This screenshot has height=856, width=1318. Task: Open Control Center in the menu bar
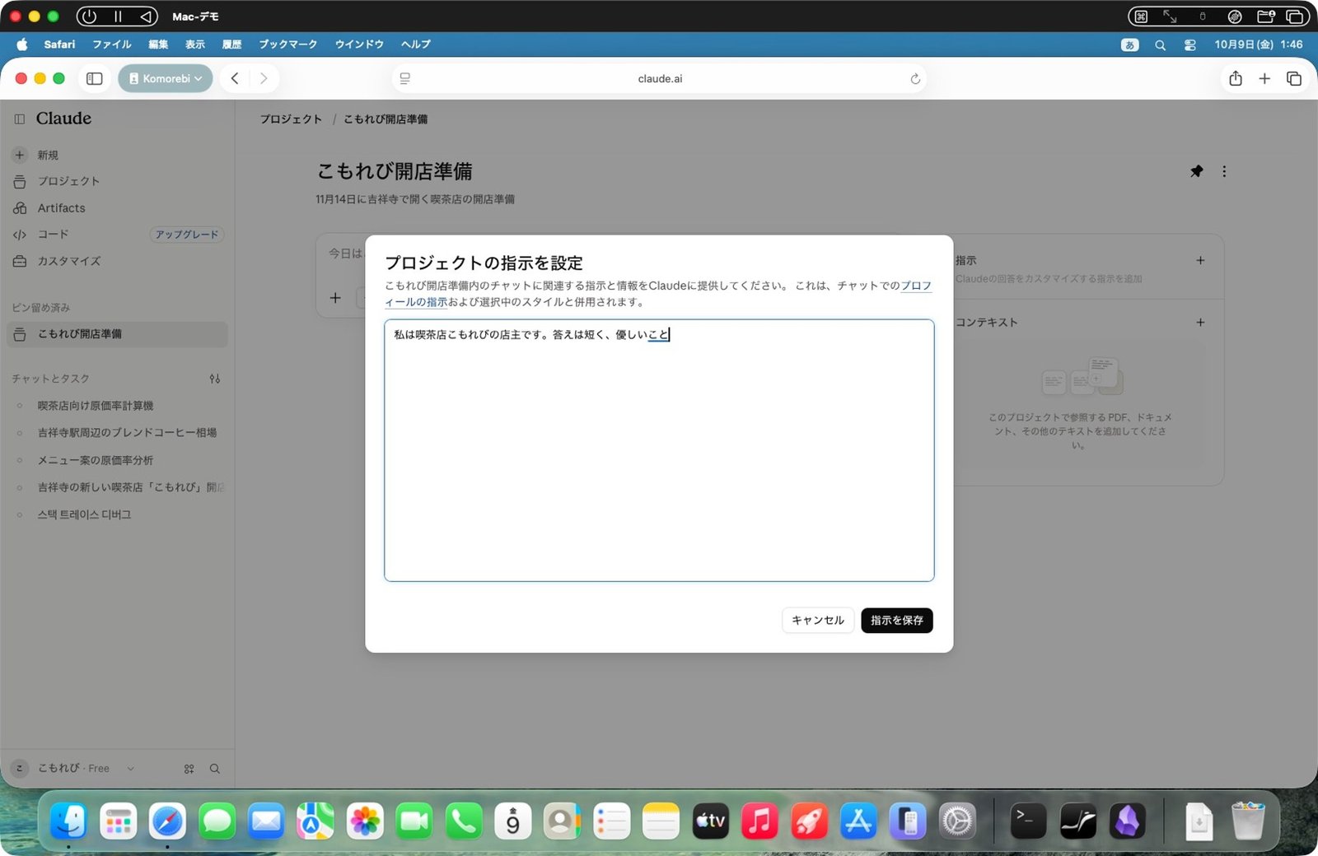click(1189, 45)
